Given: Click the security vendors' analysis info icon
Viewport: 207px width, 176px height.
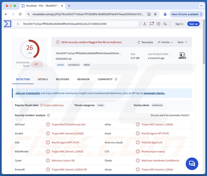Looking at the screenshot, I should click(x=48, y=115).
